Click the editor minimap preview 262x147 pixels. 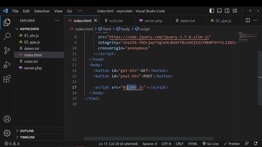[x=248, y=37]
